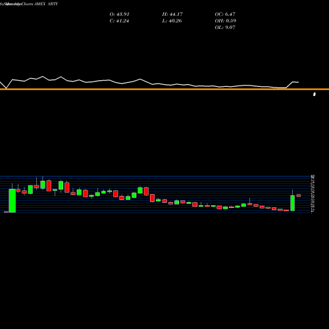This screenshot has height=329, width=329.
Task: Click the 'OL: 9.07' value
Action: pos(225,28)
